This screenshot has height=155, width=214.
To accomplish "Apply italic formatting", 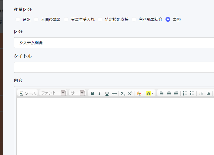I will [99, 93].
